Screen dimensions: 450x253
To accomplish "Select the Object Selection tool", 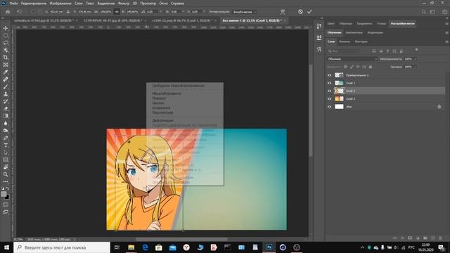I will click(6, 50).
